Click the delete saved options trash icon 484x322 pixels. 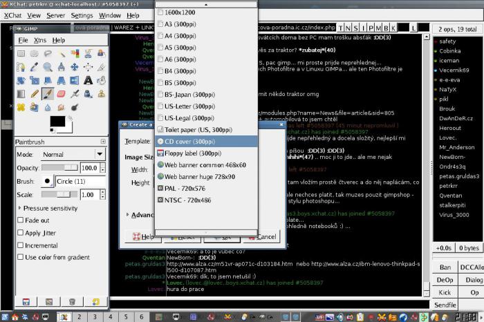72,302
